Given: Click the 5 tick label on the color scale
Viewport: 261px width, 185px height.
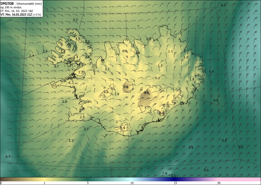Looking at the screenshot, I should point(88,183).
